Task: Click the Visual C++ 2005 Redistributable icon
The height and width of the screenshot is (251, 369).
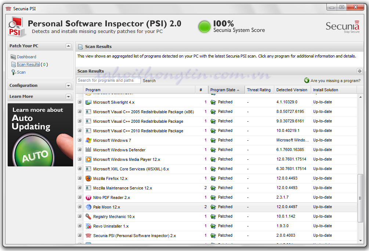Action: point(88,112)
